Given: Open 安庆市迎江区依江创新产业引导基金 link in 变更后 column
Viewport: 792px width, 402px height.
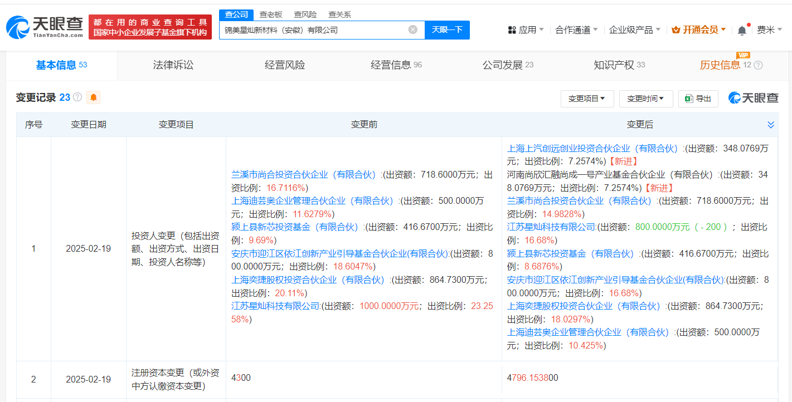Looking at the screenshot, I should (x=615, y=280).
